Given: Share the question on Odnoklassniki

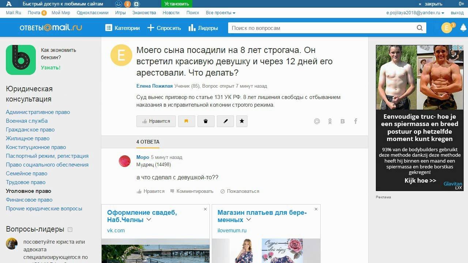Looking at the screenshot, I should (x=330, y=121).
